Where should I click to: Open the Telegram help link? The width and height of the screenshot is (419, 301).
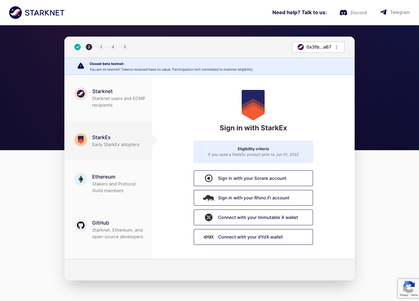click(x=395, y=12)
